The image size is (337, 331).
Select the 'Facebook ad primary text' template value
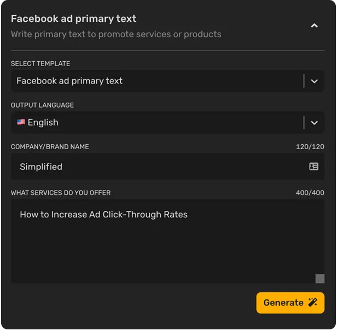(x=69, y=81)
